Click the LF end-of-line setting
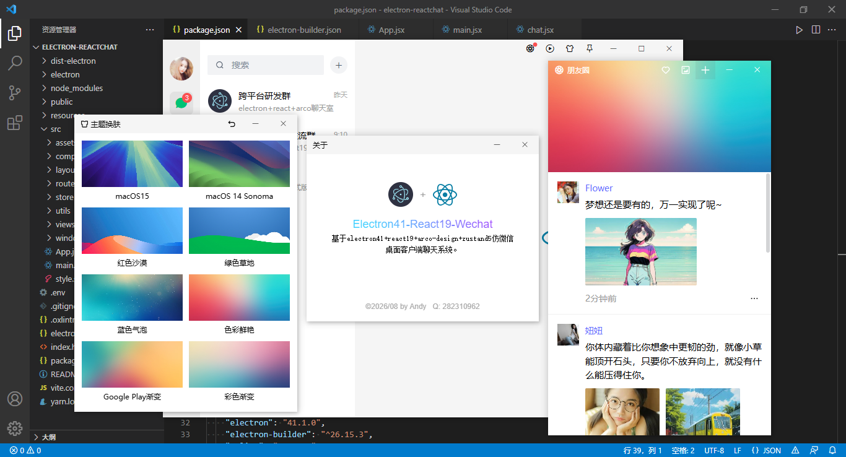This screenshot has width=846, height=457. coord(738,450)
